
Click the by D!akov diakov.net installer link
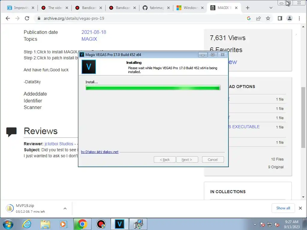coord(100,152)
